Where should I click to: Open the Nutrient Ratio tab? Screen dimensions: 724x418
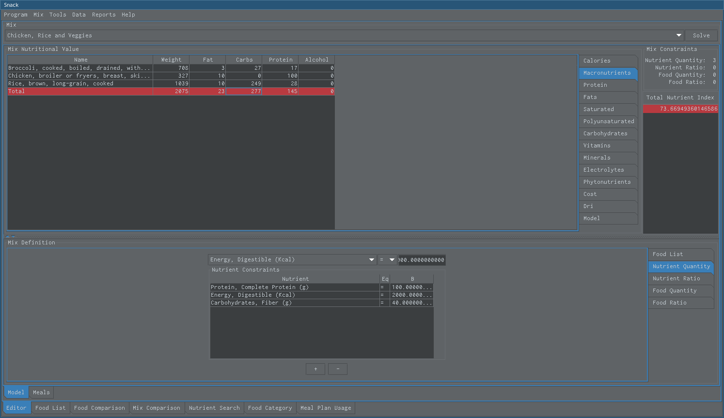(x=681, y=278)
